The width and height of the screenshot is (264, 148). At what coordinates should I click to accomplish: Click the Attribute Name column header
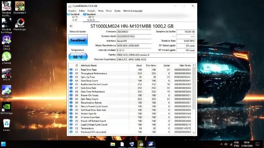pos(104,66)
